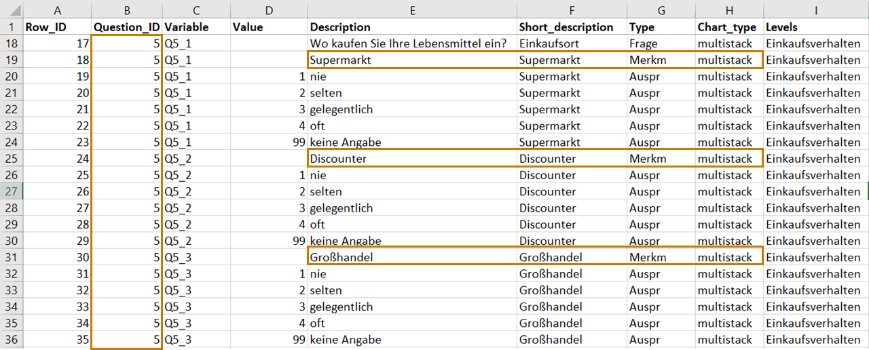
Task: Click the Merkm cell in row 25
Action: point(661,159)
